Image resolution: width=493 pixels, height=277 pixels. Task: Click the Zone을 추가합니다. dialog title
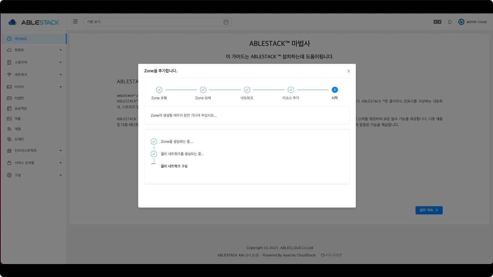click(161, 71)
